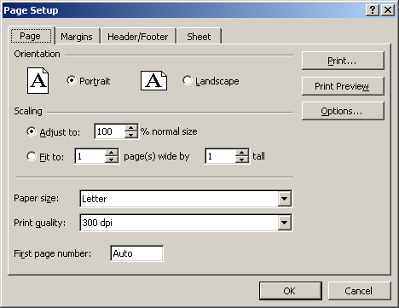The width and height of the screenshot is (399, 308).
Task: Cancel the Page Setup dialog
Action: [x=360, y=291]
